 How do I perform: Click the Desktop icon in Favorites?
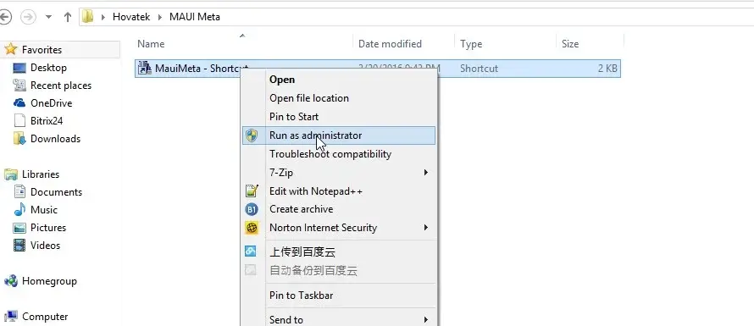tap(19, 68)
